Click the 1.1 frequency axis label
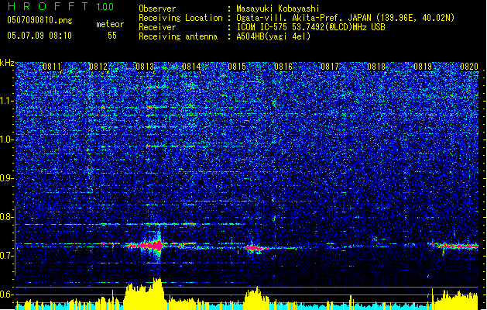487x310 pixels. click(x=7, y=101)
